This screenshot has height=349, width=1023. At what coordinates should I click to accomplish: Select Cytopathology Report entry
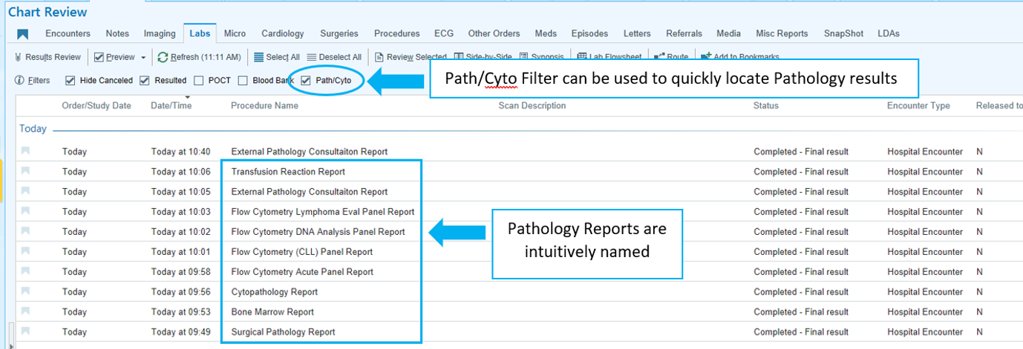coord(274,292)
